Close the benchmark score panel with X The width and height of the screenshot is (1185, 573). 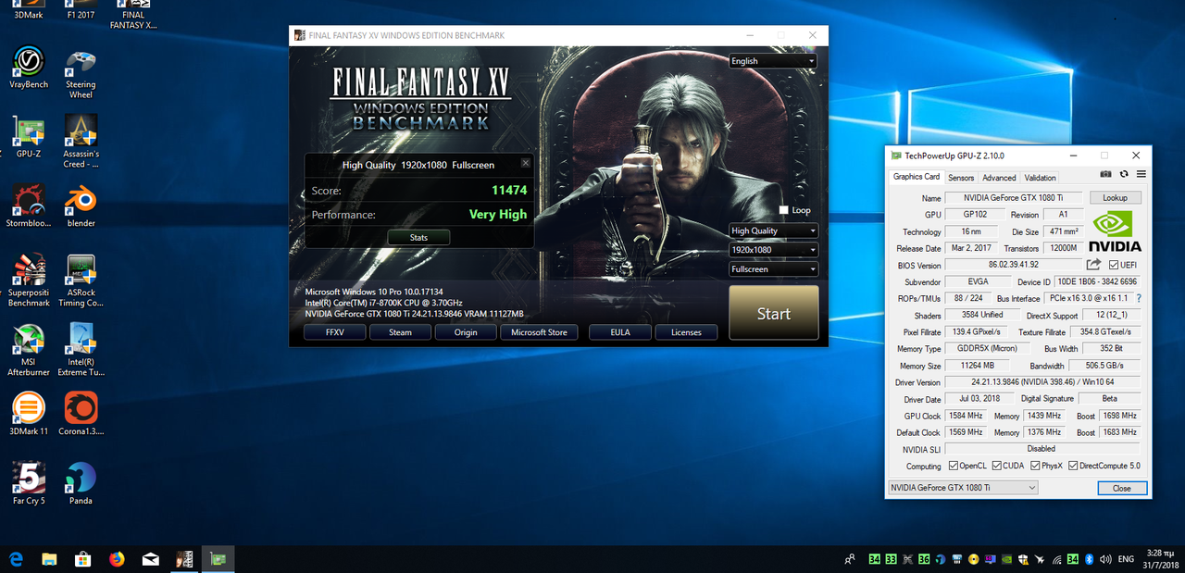tap(526, 164)
